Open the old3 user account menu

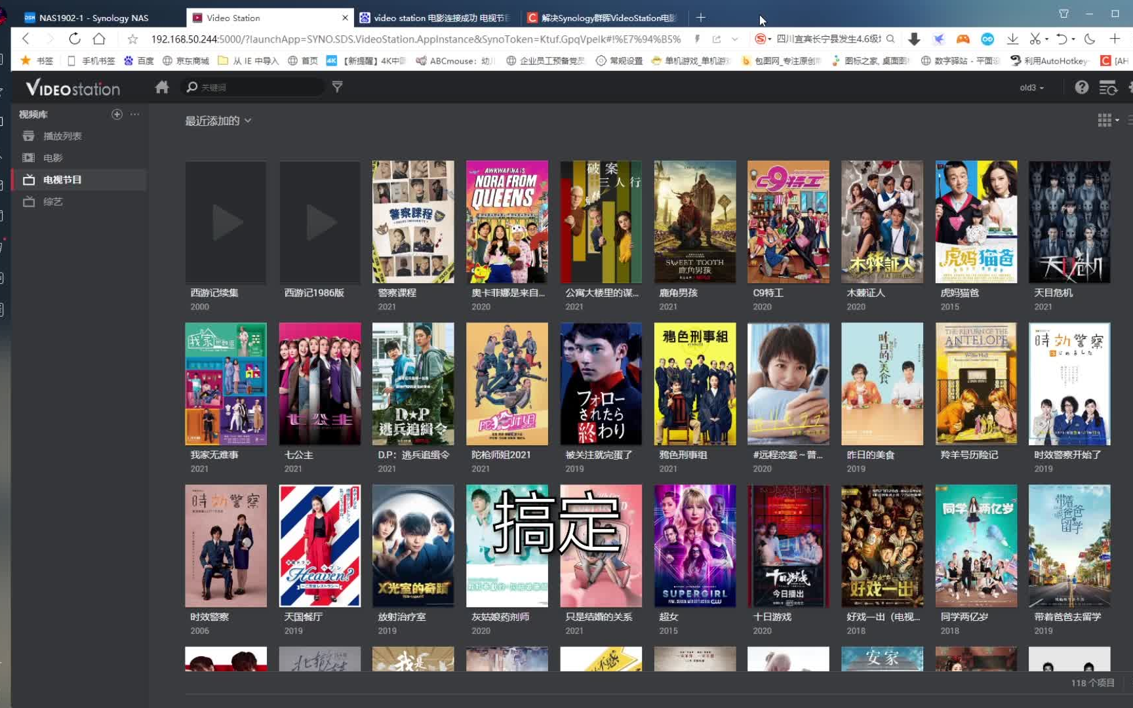pos(1032,87)
